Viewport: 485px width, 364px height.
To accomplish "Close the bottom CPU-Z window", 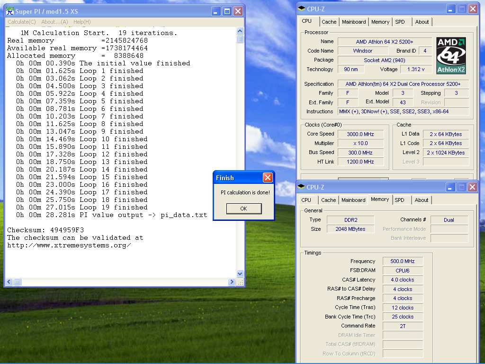I will coord(472,187).
